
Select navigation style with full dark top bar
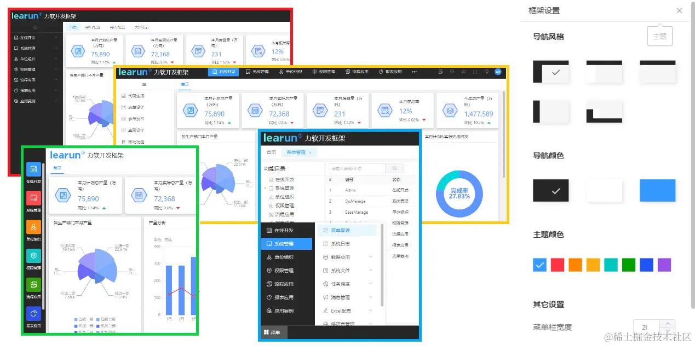[x=657, y=72]
